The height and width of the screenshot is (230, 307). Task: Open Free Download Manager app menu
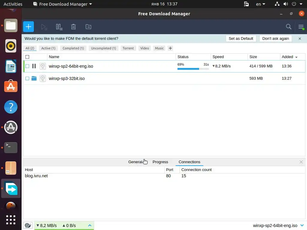pyautogui.click(x=63, y=4)
